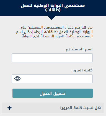Focus the كلمة المرور password input field
The image size is (106, 116).
click(52, 79)
